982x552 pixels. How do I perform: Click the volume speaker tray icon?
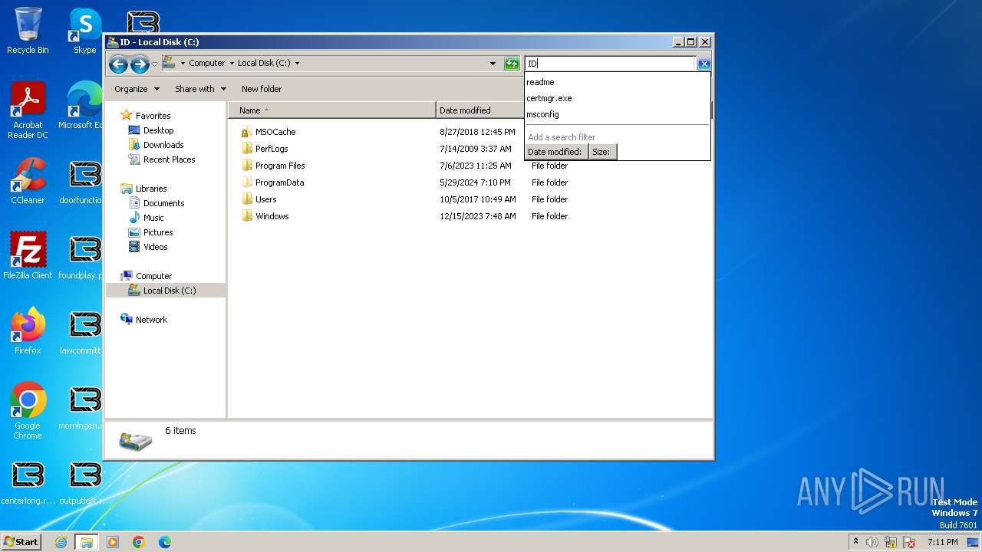(x=872, y=542)
